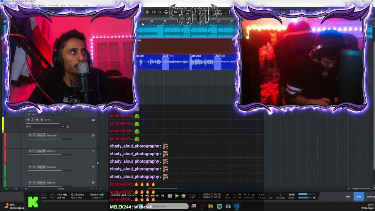This screenshot has height=211, width=375.
Task: Solo the EFXs folder track
Action: tap(32, 120)
